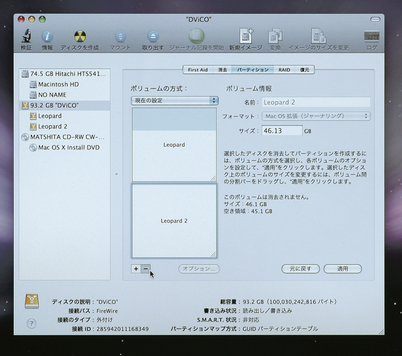The height and width of the screenshot is (356, 402).
Task: Open the Info (情報) toolbar icon
Action: (47, 36)
